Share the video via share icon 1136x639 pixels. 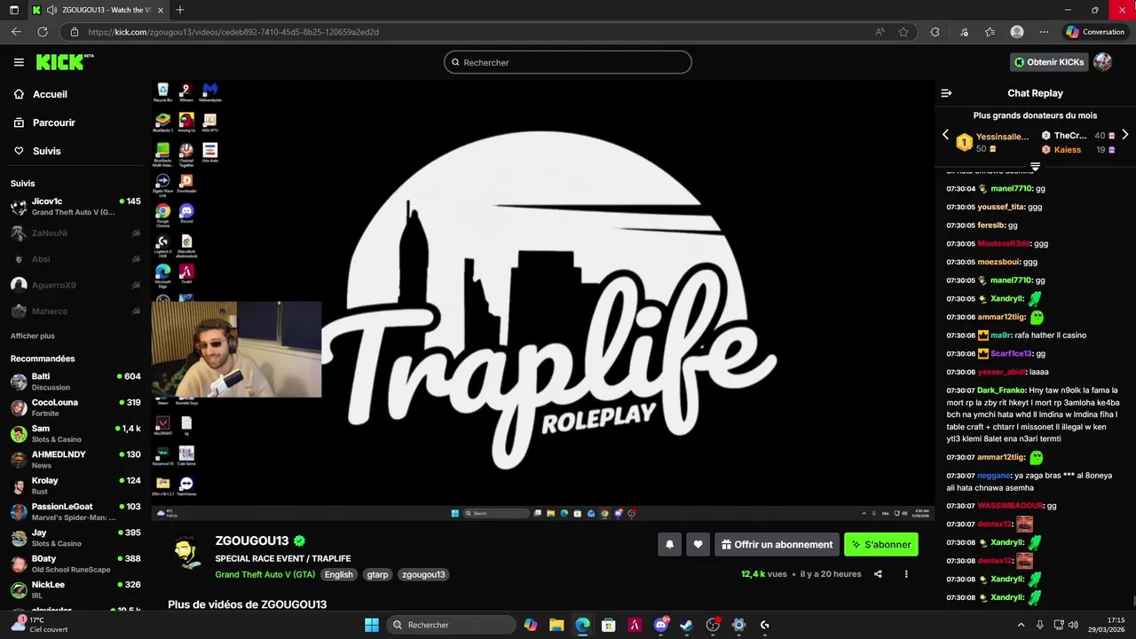(x=878, y=574)
